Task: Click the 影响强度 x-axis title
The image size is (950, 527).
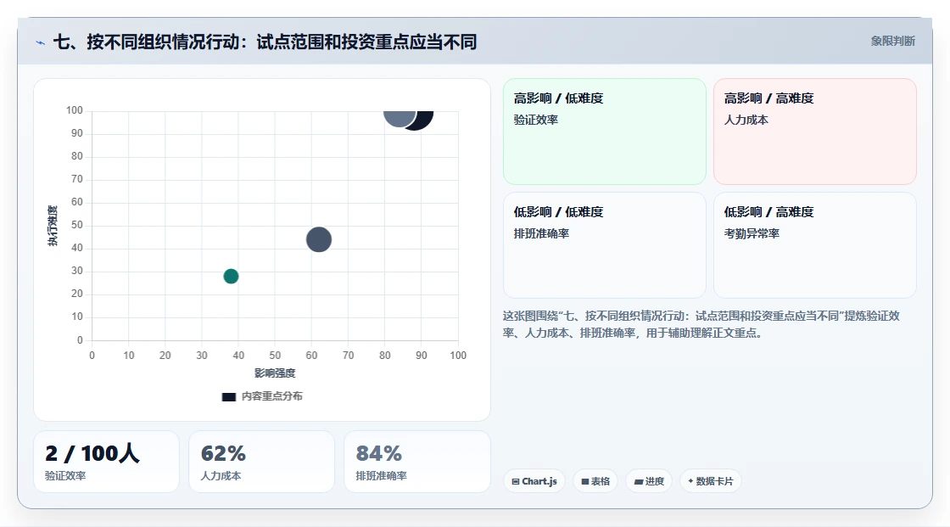Action: 275,373
